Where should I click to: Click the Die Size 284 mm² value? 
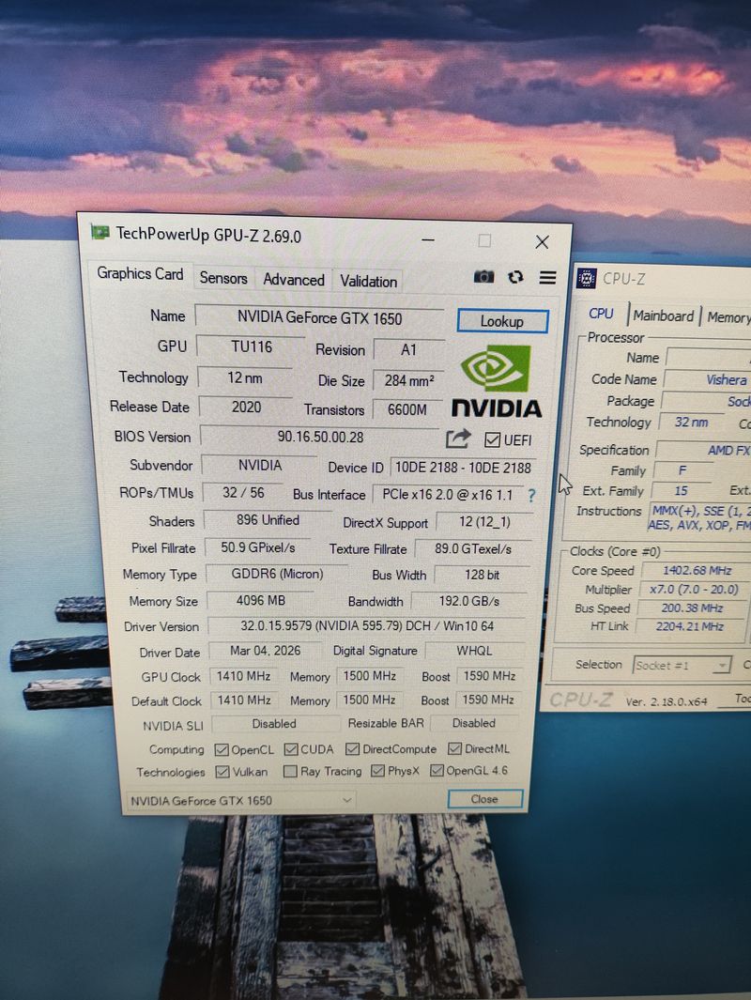pos(408,380)
